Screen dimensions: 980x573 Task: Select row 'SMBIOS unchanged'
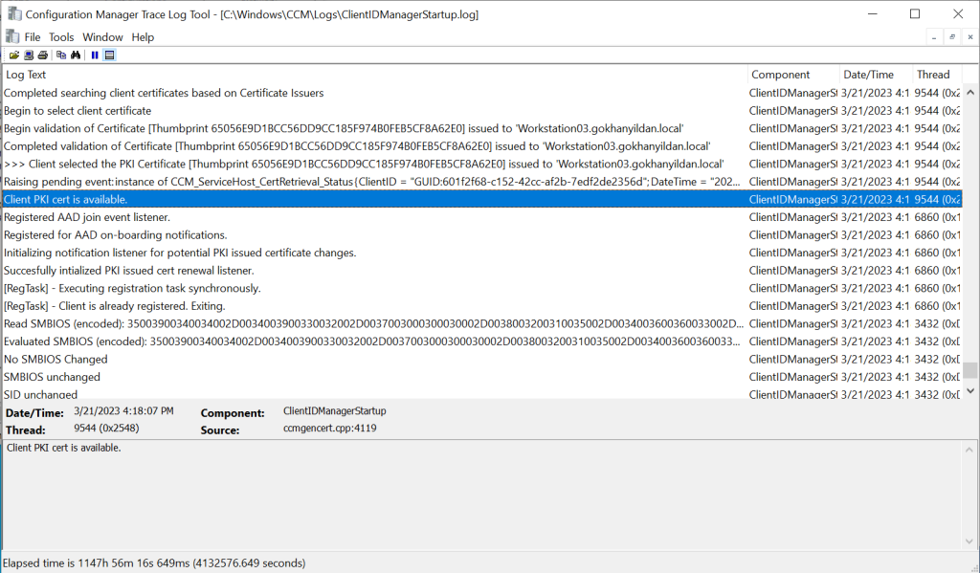(x=481, y=378)
